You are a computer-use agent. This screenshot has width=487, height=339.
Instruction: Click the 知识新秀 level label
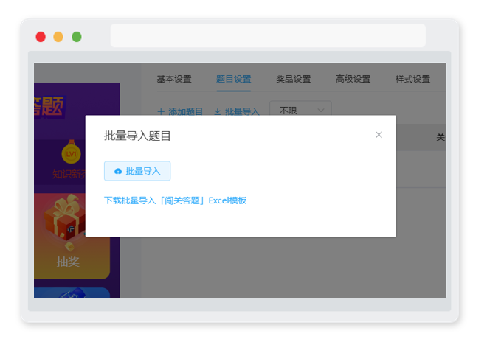pyautogui.click(x=69, y=175)
